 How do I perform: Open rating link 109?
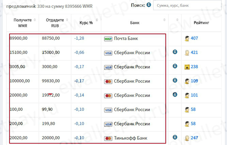click(194, 81)
